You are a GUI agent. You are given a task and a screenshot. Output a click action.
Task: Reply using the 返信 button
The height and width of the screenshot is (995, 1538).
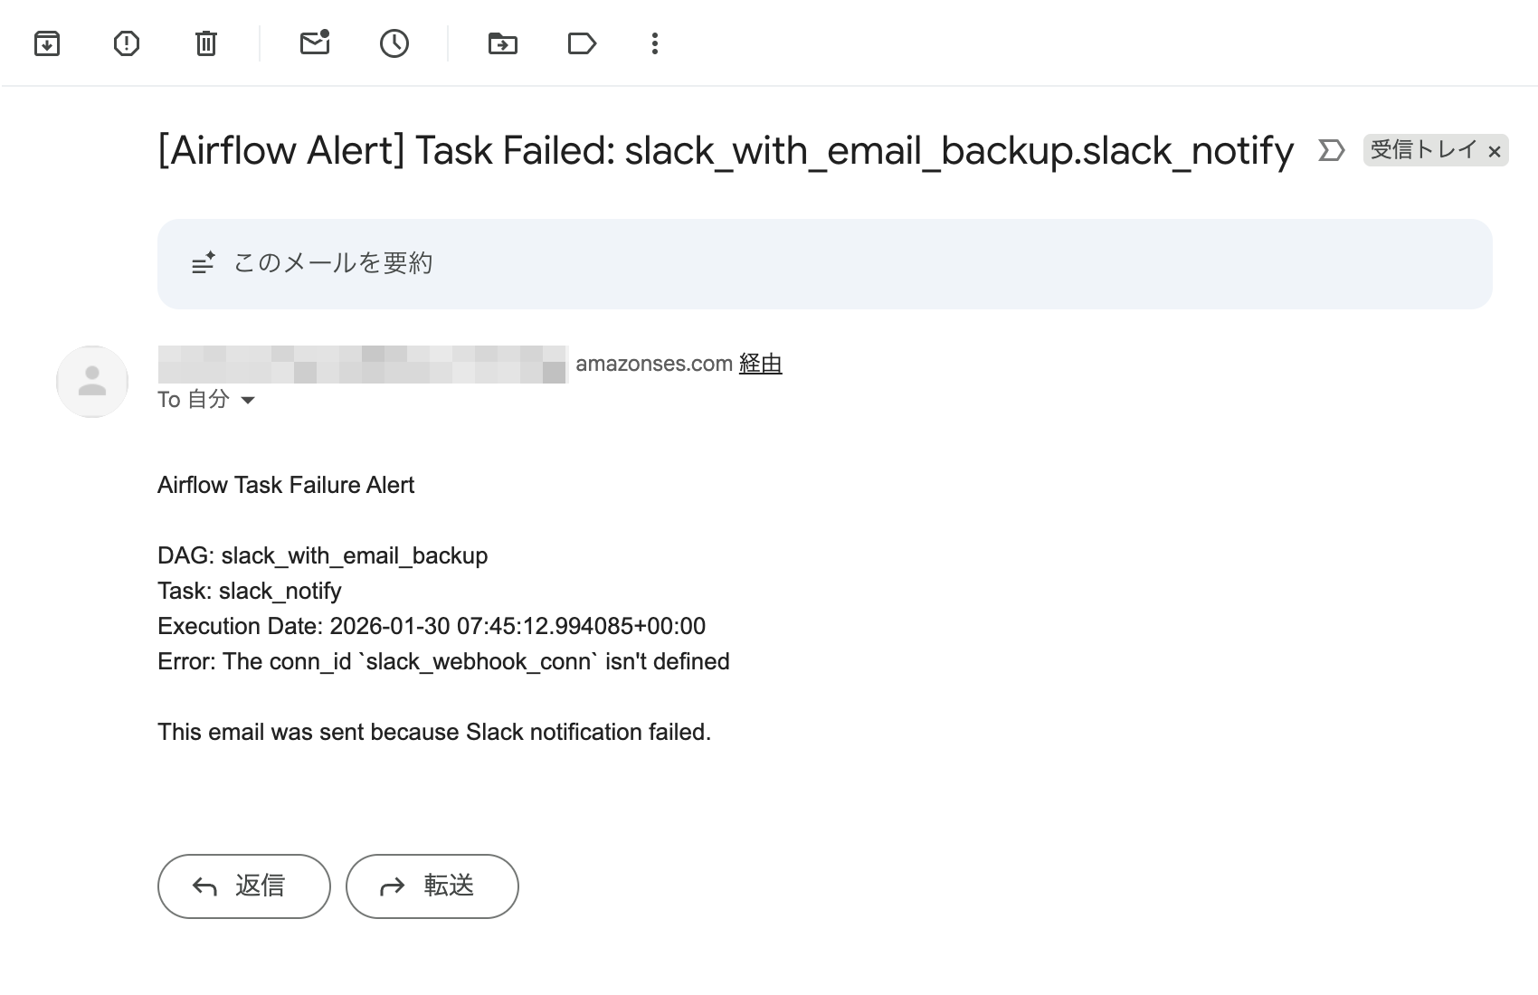tap(243, 886)
